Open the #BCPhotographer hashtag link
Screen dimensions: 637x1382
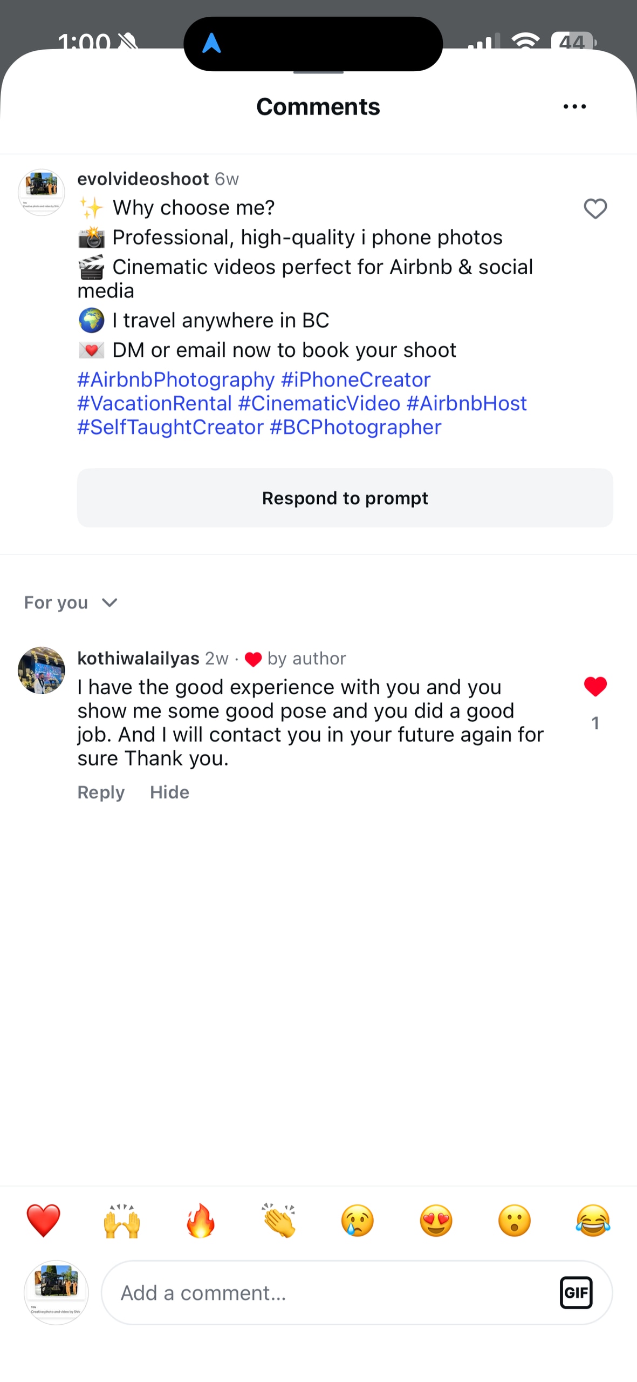[355, 427]
